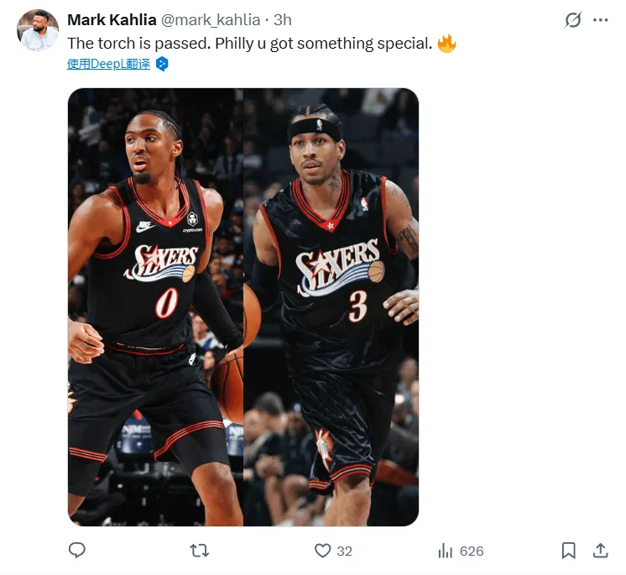Screen dimensions: 626x575
Task: Open the three-dot more options menu
Action: point(601,20)
